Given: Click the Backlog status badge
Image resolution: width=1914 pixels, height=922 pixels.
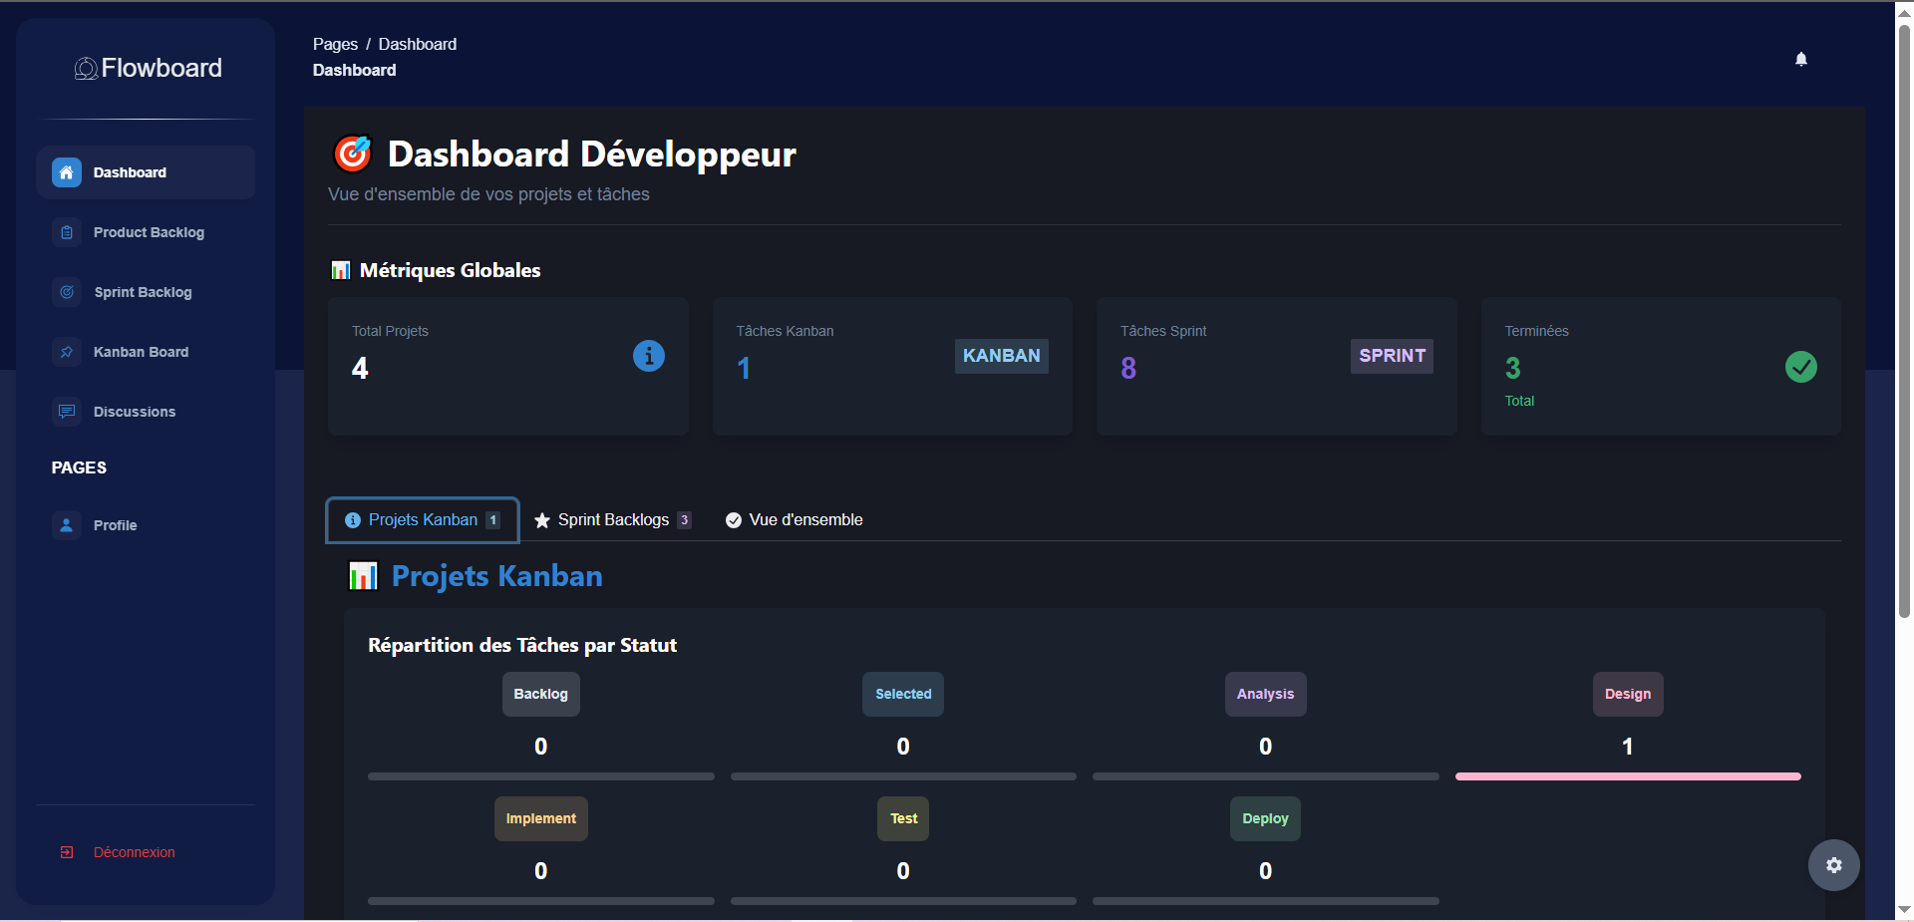Looking at the screenshot, I should click(x=541, y=694).
